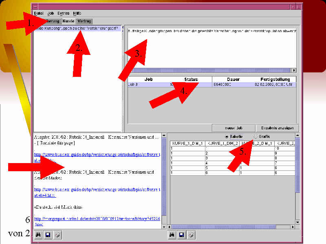326x244 pixels.
Task: Switch to the Kunde tab
Action: coord(68,21)
